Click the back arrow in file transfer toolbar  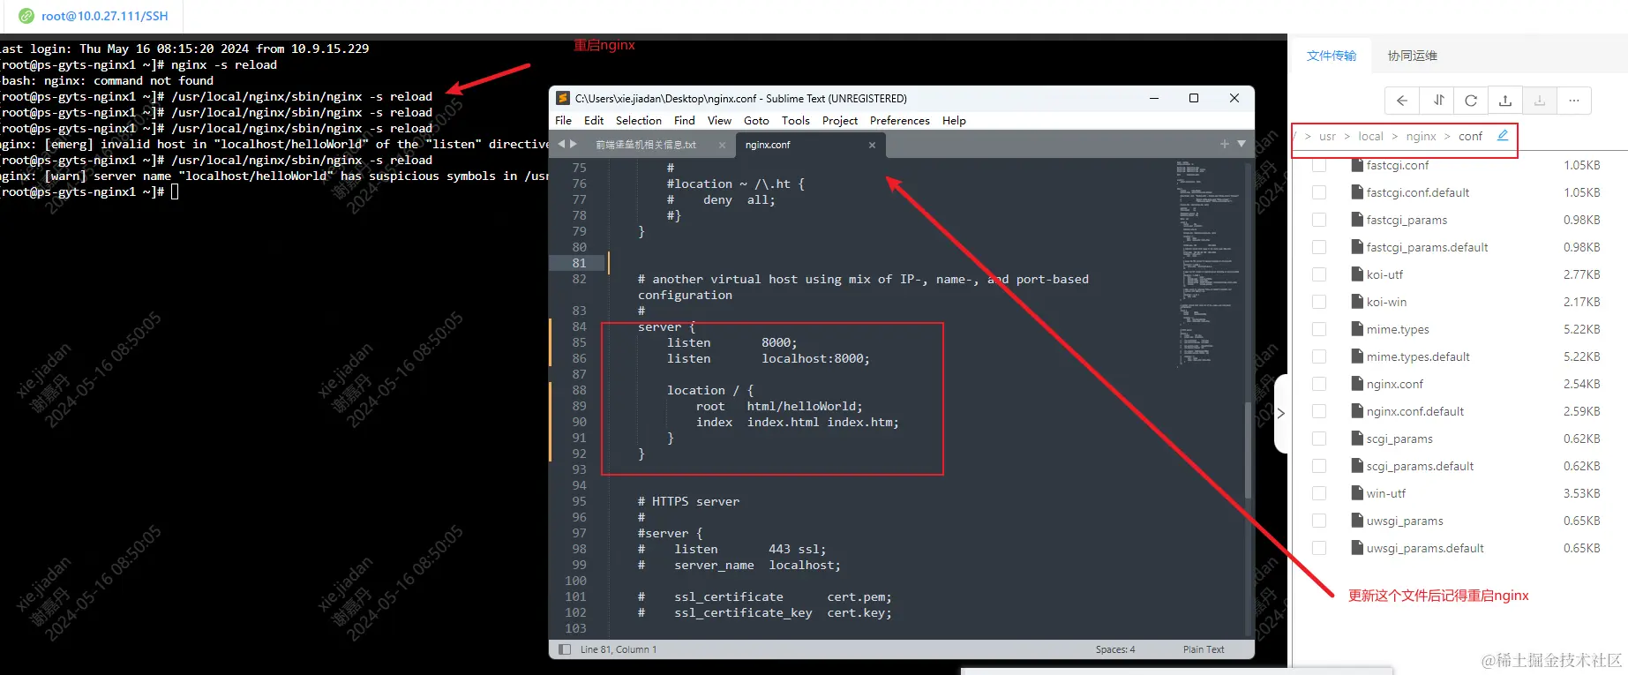click(x=1402, y=101)
